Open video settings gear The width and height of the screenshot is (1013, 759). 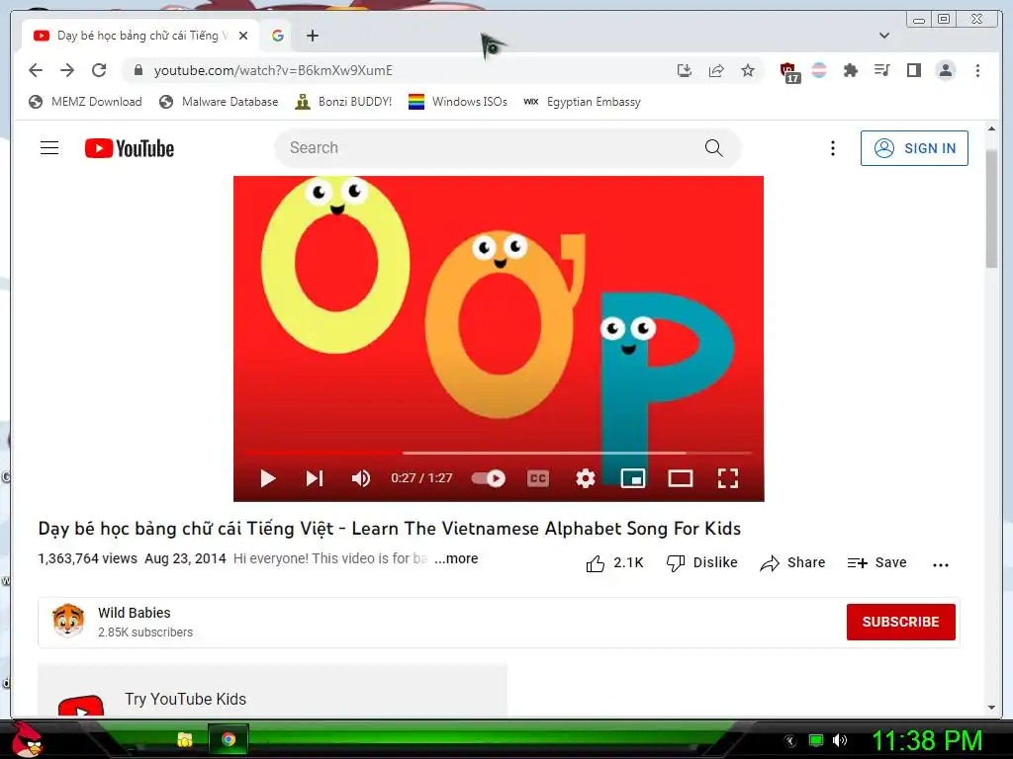[586, 478]
